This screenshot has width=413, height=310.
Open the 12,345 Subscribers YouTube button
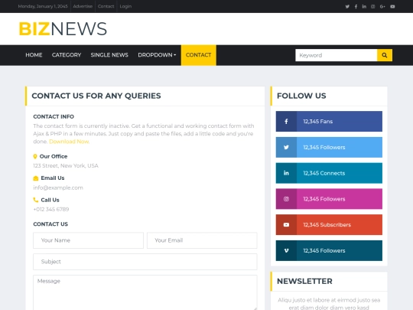click(329, 224)
